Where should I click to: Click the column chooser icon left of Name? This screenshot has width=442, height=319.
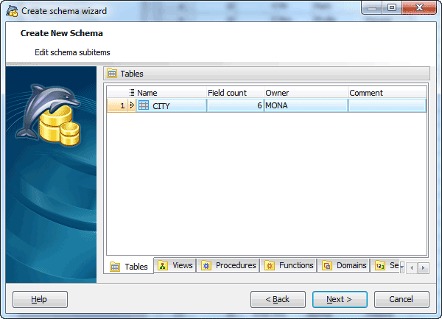point(132,93)
